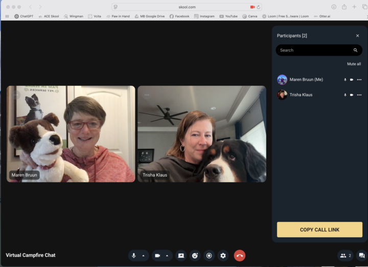
Task: Open Safari downloads
Action: 334,7
